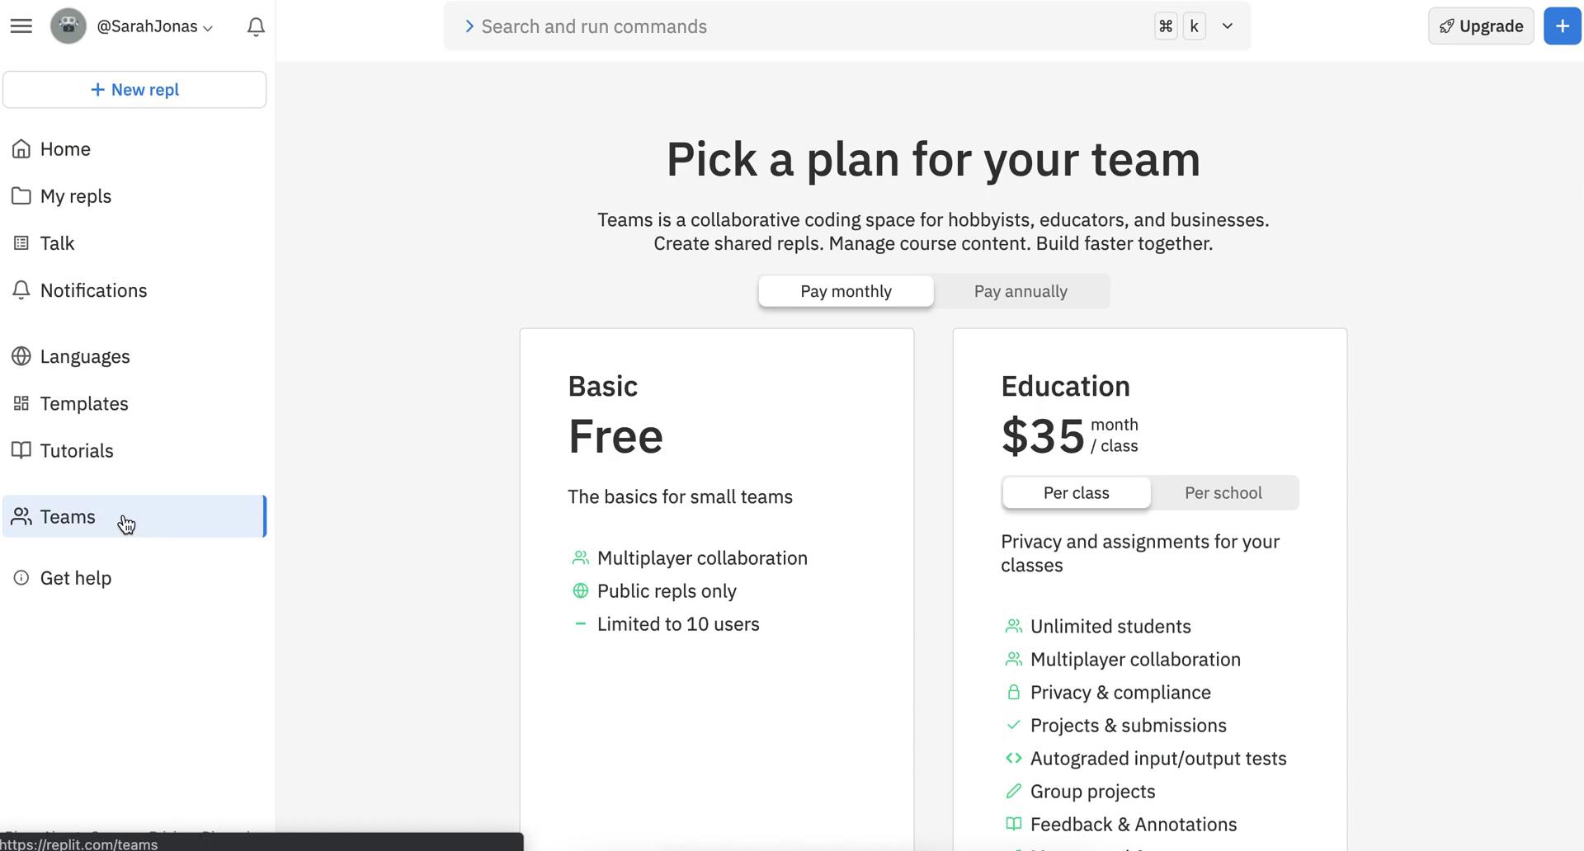
Task: Click the SarahJonas profile avatar
Action: pos(68,26)
